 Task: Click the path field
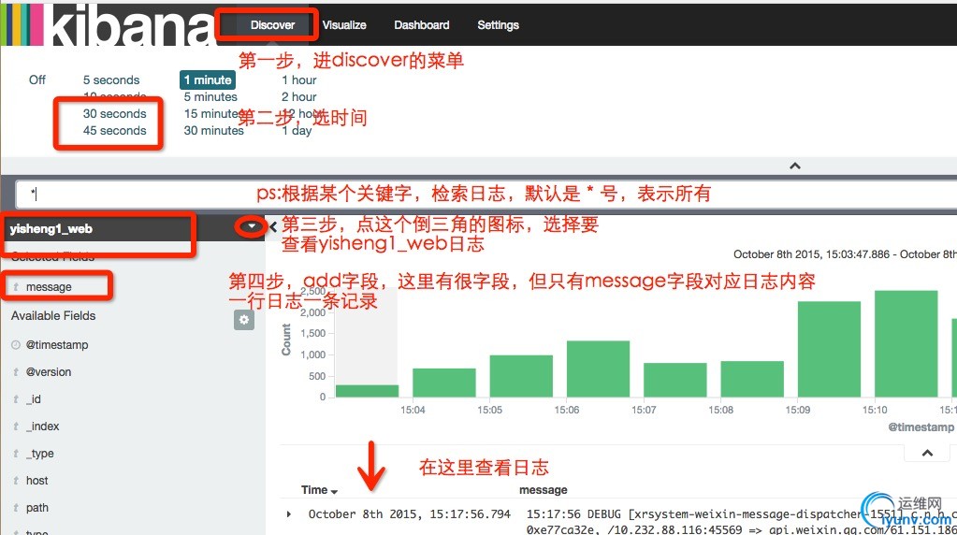pyautogui.click(x=36, y=508)
